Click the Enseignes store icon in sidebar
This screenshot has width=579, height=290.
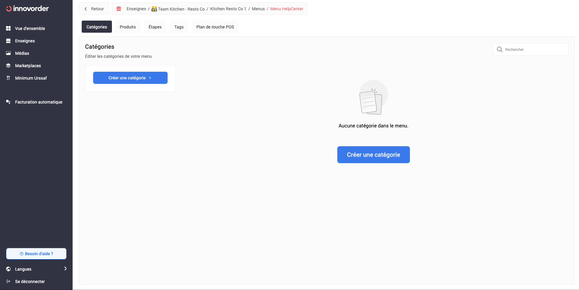[8, 41]
